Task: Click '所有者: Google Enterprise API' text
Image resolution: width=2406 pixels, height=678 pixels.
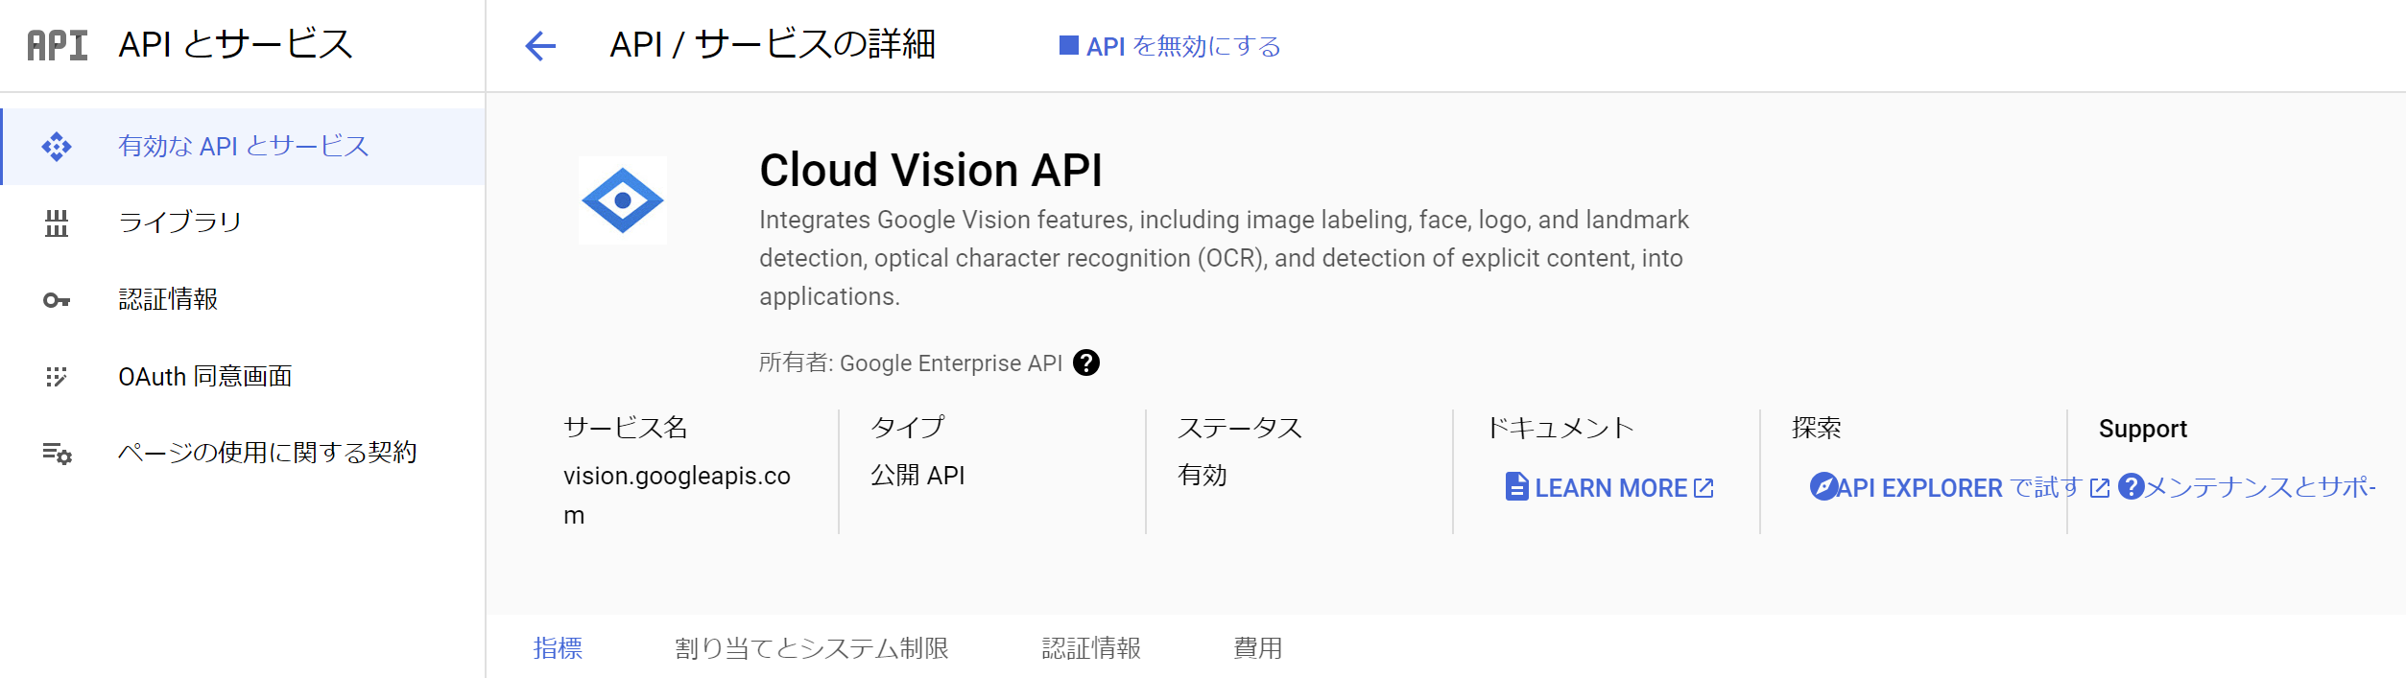Action: (911, 362)
